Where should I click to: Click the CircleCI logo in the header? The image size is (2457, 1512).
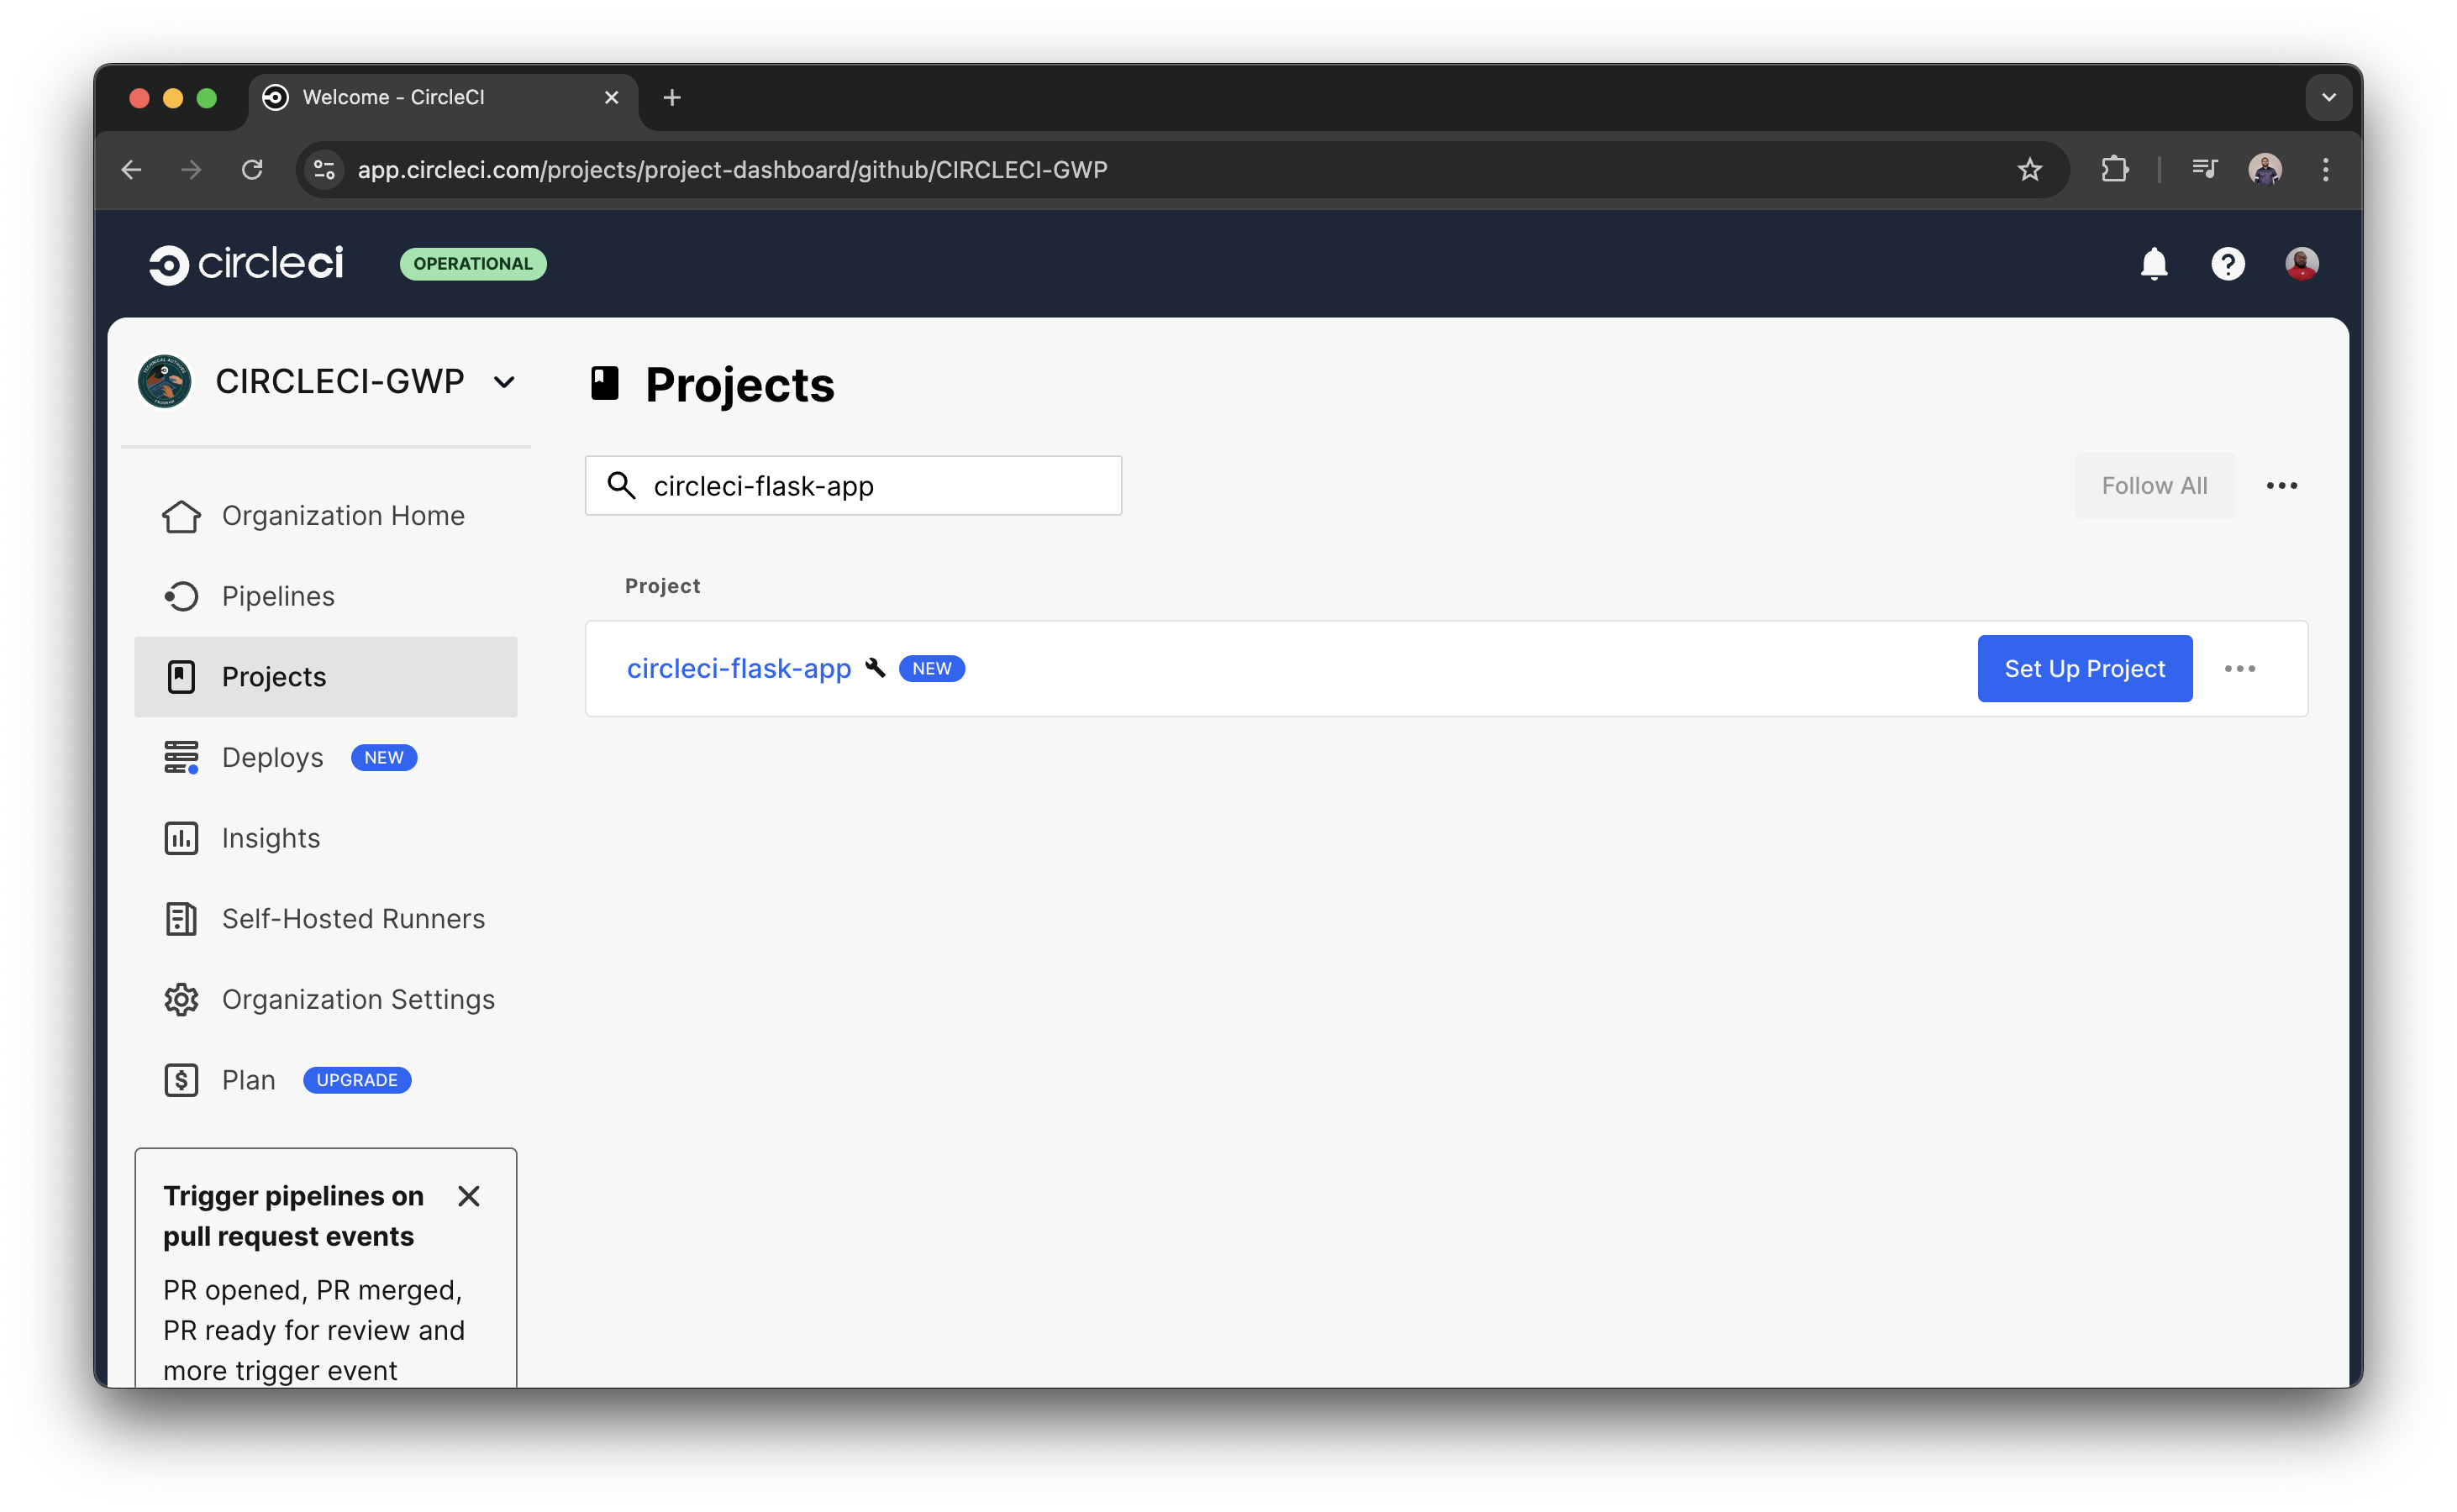pyautogui.click(x=245, y=263)
